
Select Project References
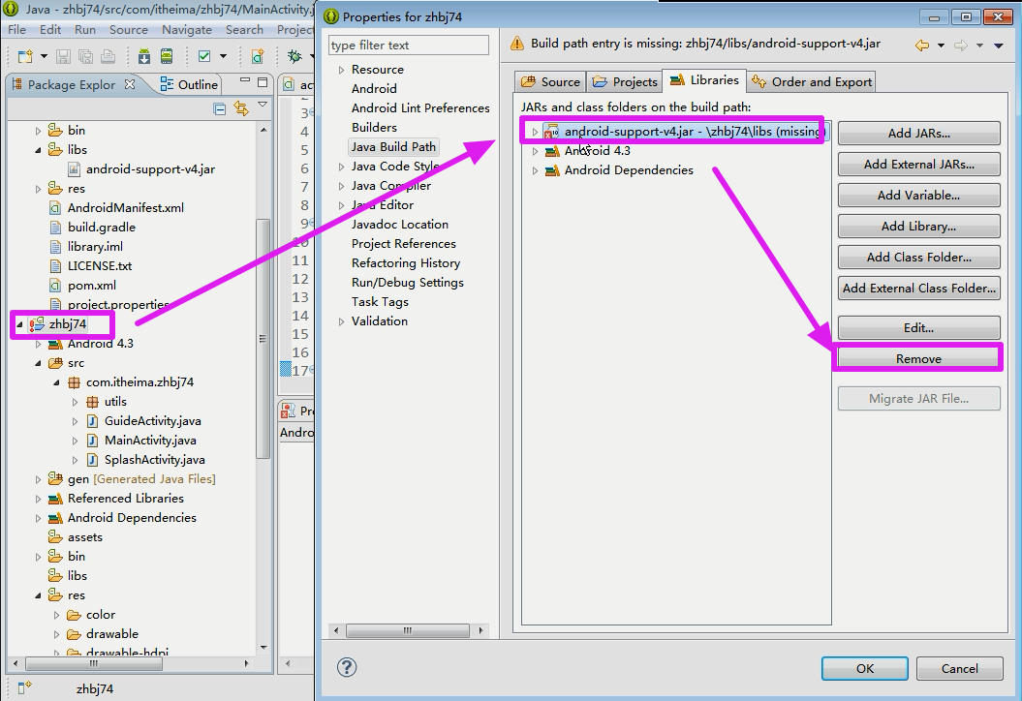(403, 244)
